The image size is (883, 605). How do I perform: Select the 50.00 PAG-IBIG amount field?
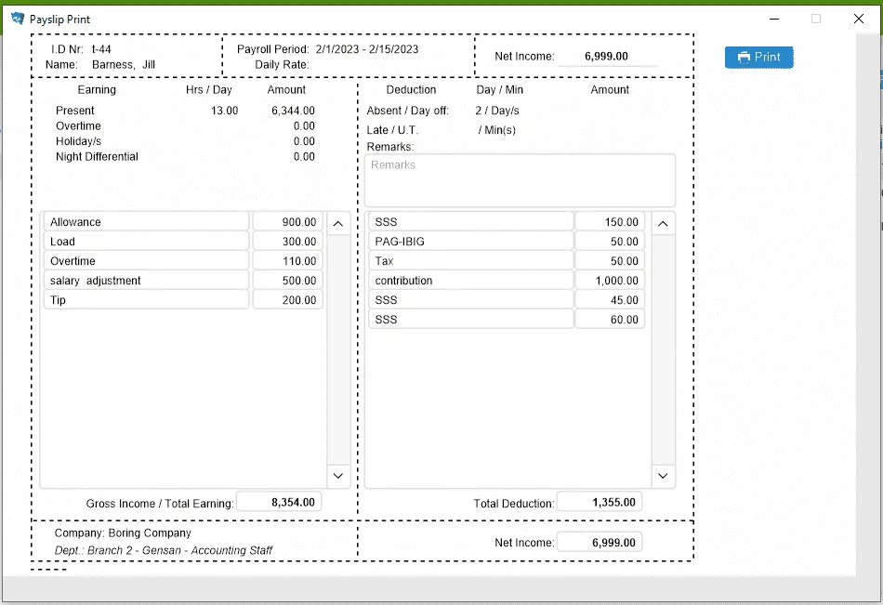[x=610, y=241]
